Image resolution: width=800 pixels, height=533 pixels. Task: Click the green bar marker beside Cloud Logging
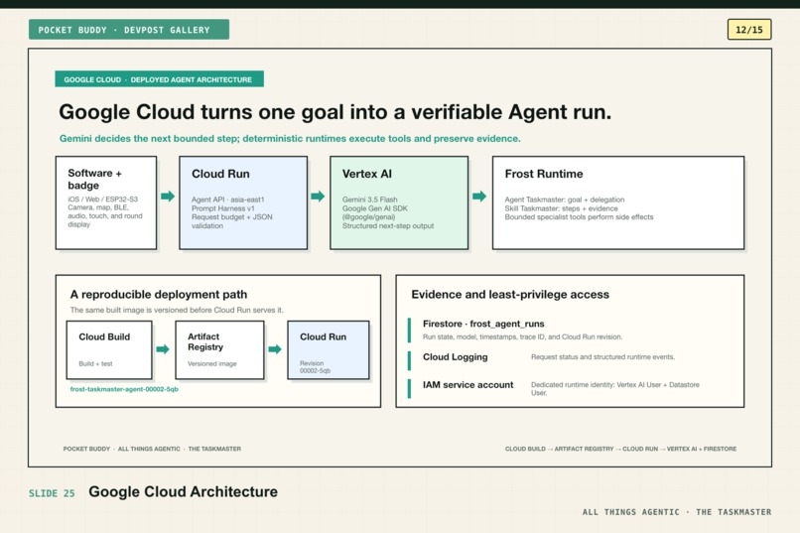tap(409, 360)
